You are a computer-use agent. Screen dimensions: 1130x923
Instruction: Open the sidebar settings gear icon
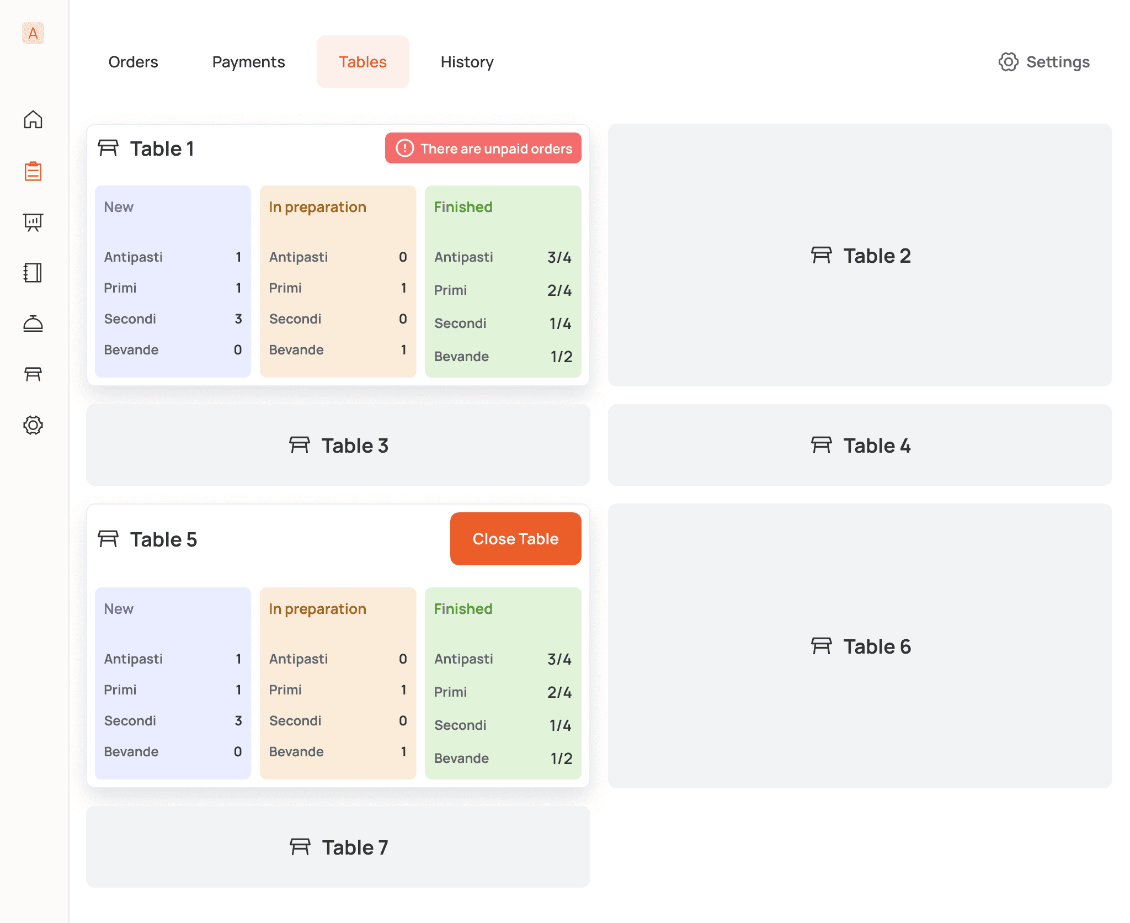coord(33,425)
